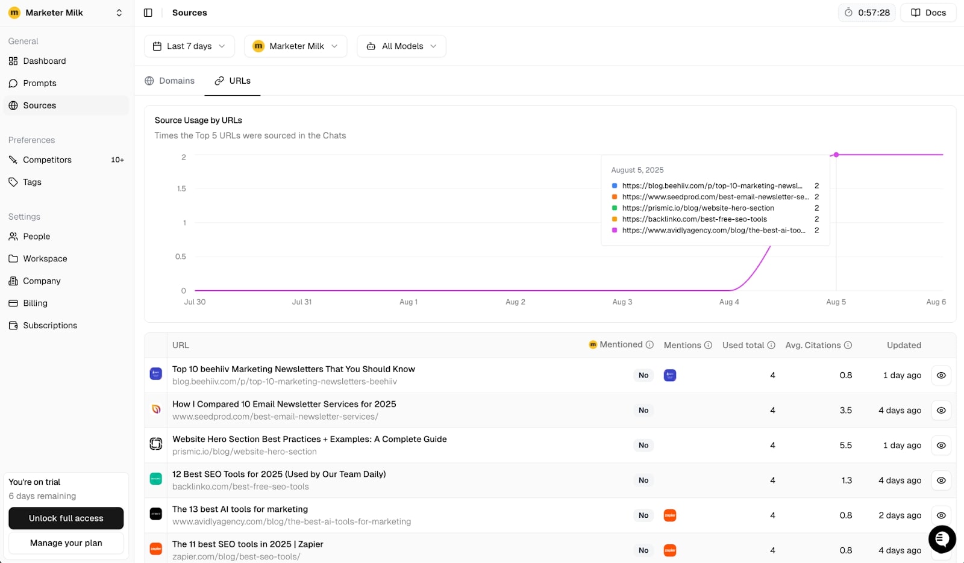Toggle the sidebar panel icon
The height and width of the screenshot is (563, 964).
148,13
